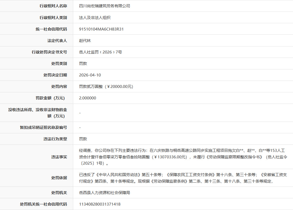
Task: Select authority code 113408280031371418
Action: tap(100, 204)
